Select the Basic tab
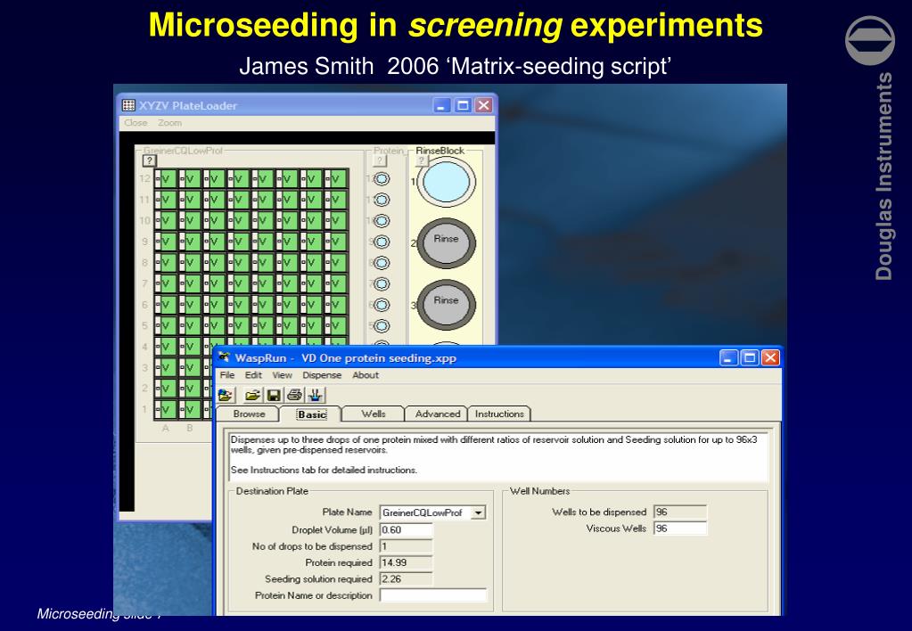 (x=312, y=414)
